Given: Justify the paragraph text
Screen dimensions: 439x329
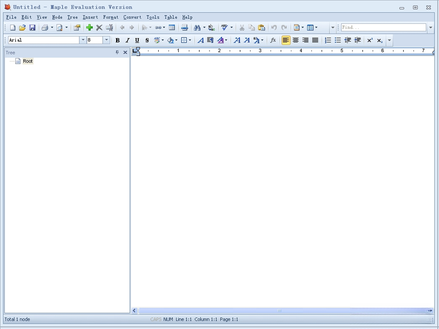Looking at the screenshot, I should [x=315, y=40].
